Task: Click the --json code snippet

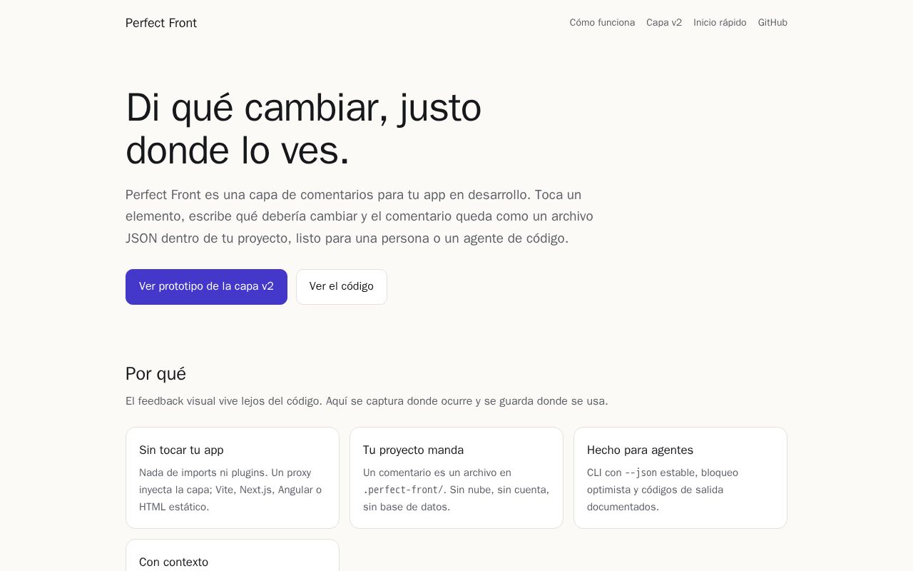Action: point(641,473)
